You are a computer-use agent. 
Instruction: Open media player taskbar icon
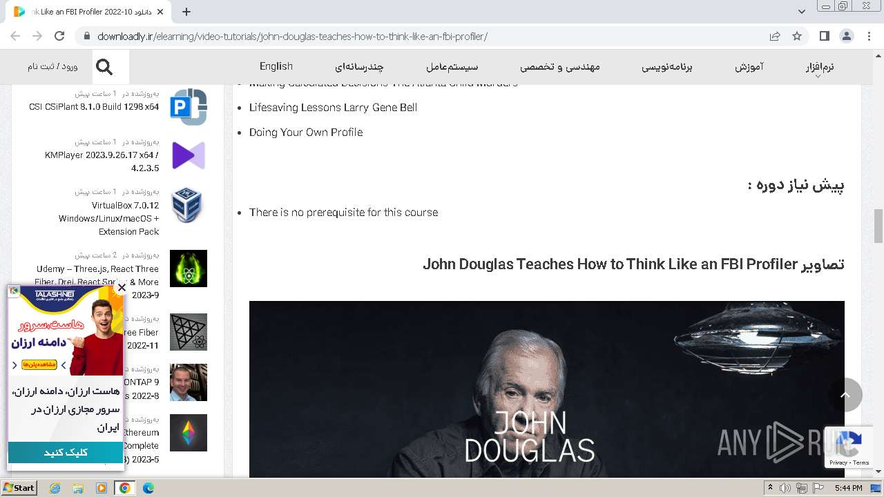[x=102, y=488]
